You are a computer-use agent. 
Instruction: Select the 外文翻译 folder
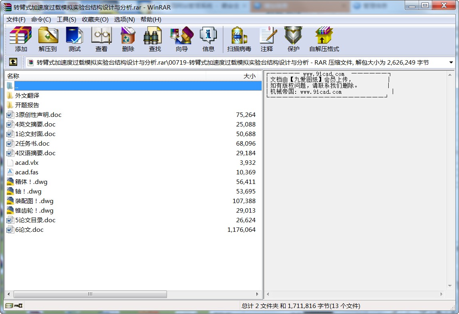(27, 96)
